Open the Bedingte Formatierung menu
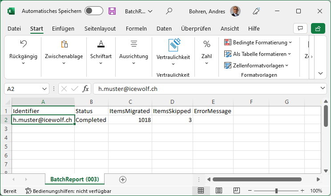The image size is (331, 196). click(258, 43)
